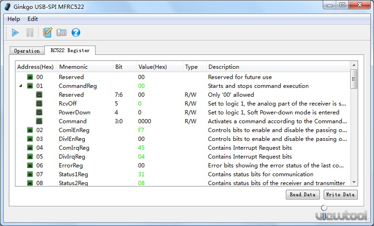374x226 pixels.
Task: Collapse the CommandReg tree node
Action: (x=21, y=86)
